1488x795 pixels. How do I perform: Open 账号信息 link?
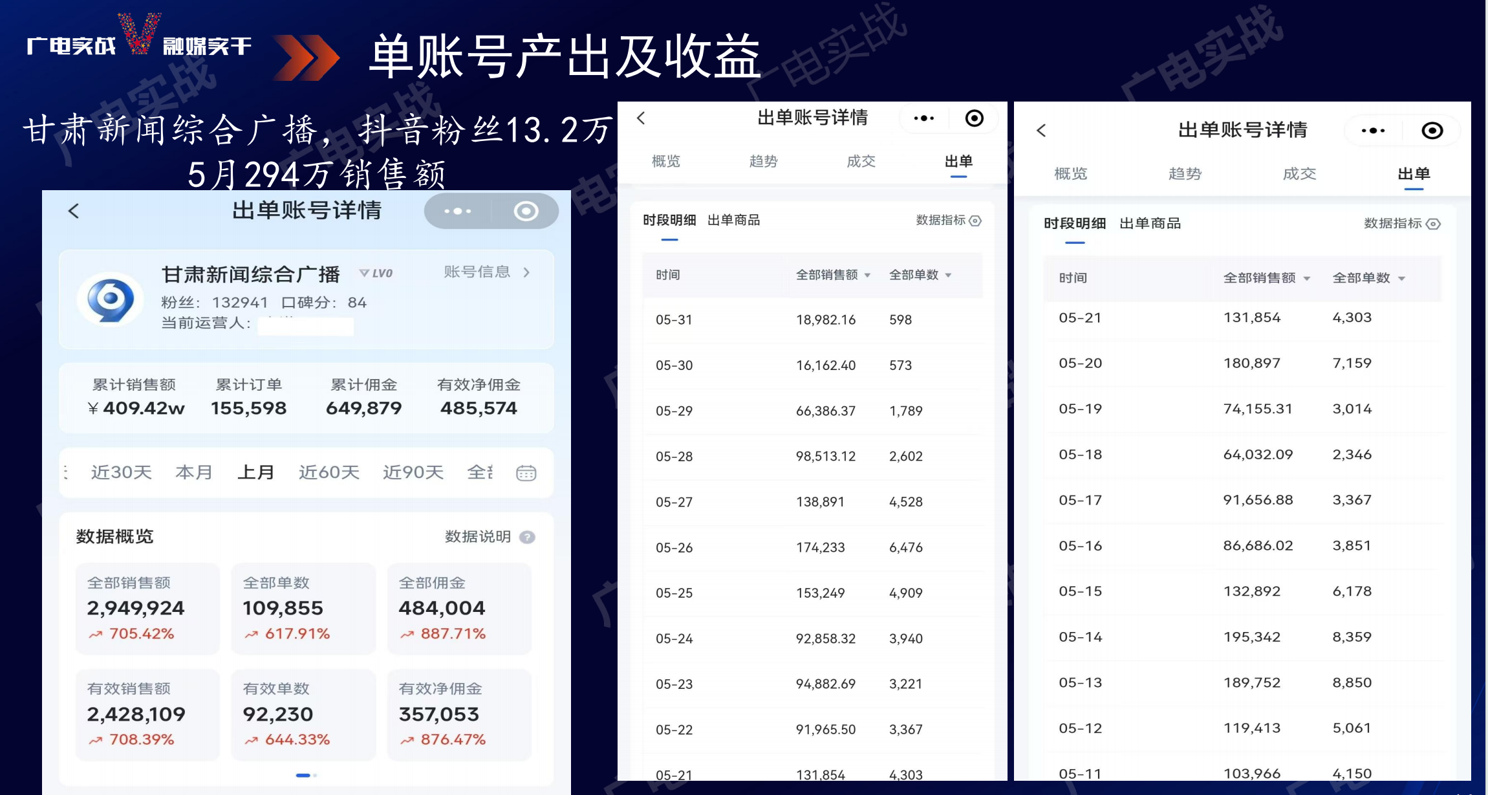(x=486, y=272)
